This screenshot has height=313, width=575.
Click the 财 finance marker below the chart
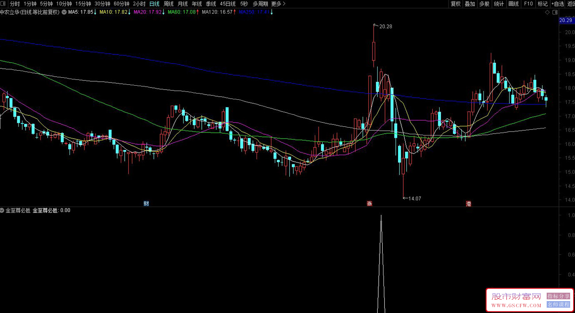(146, 204)
